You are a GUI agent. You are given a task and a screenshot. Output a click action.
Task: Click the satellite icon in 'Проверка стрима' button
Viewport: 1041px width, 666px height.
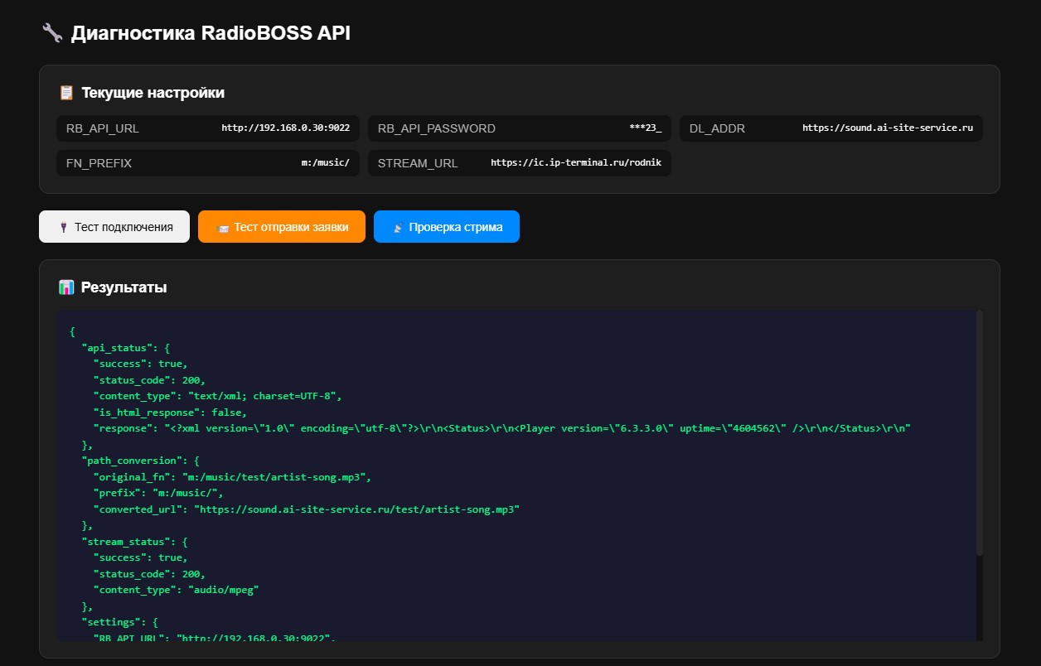[398, 228]
